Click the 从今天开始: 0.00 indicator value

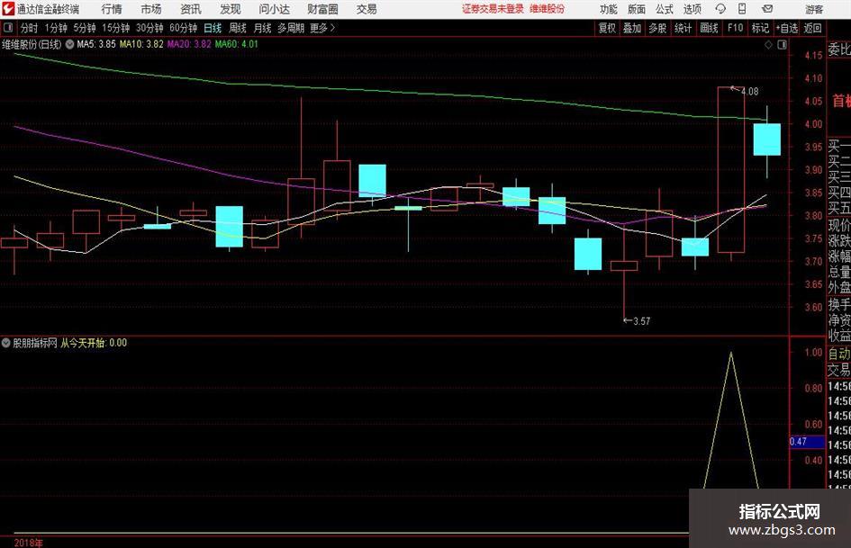[94, 343]
